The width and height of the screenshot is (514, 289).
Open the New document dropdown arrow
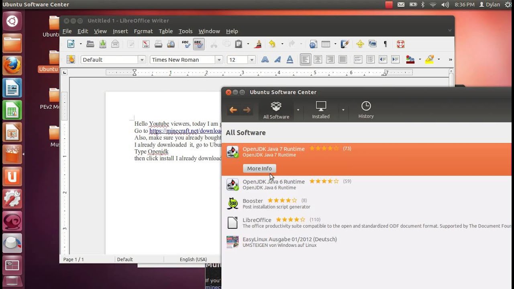[80, 44]
